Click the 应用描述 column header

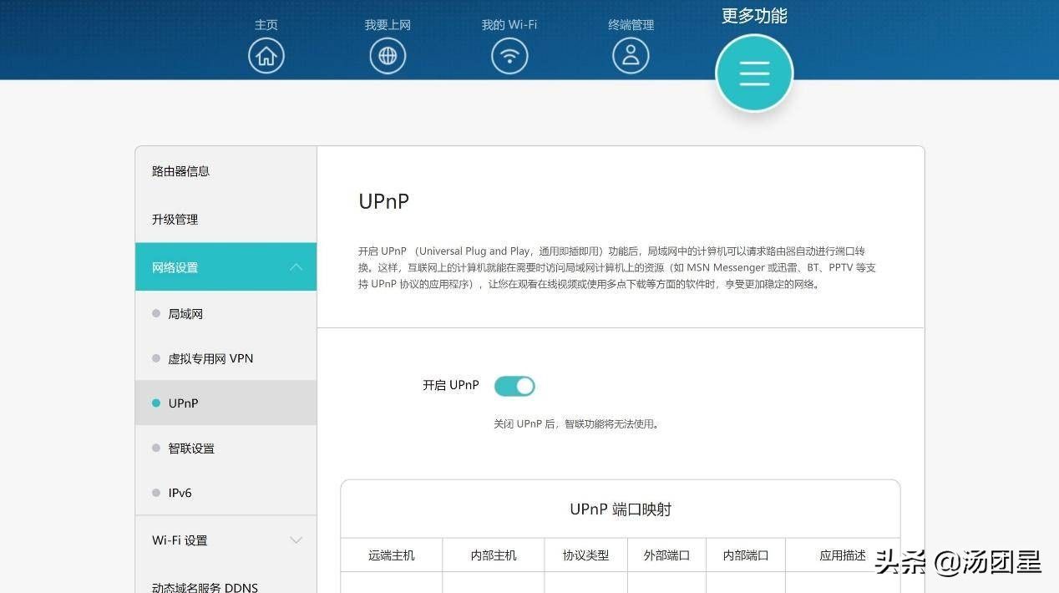pos(843,555)
